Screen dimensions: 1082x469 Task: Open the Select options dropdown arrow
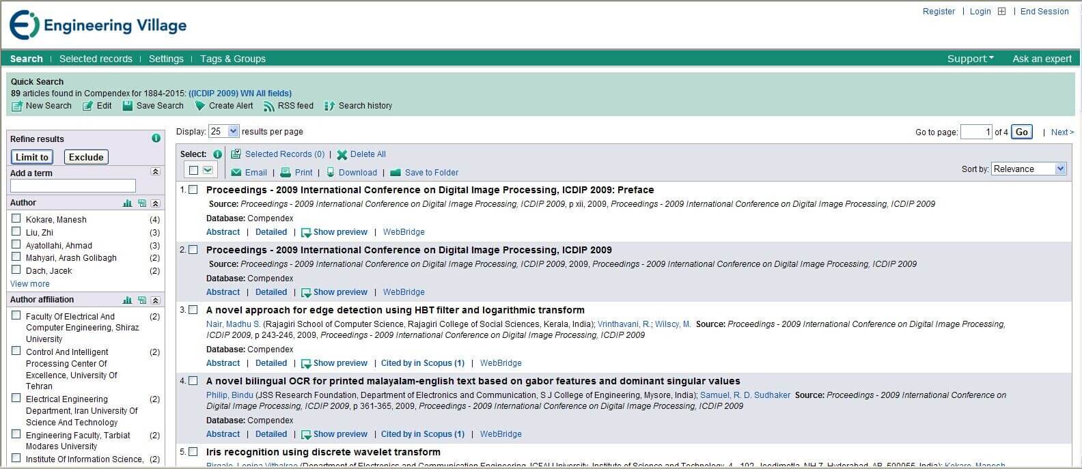point(208,170)
